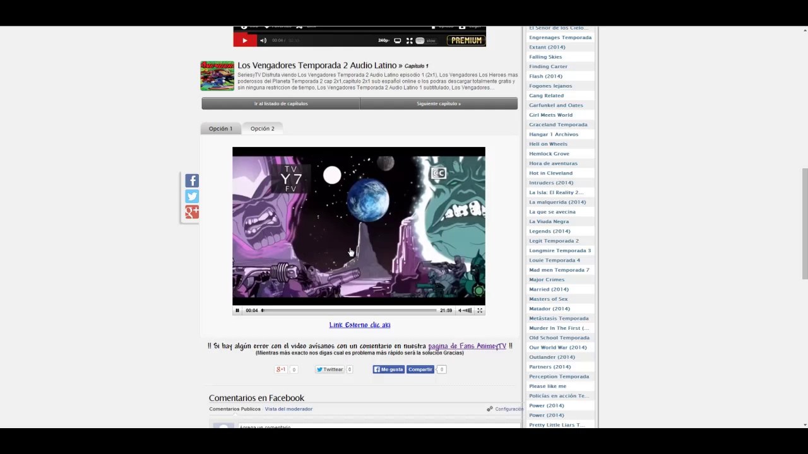Click the video frame area

(359, 226)
